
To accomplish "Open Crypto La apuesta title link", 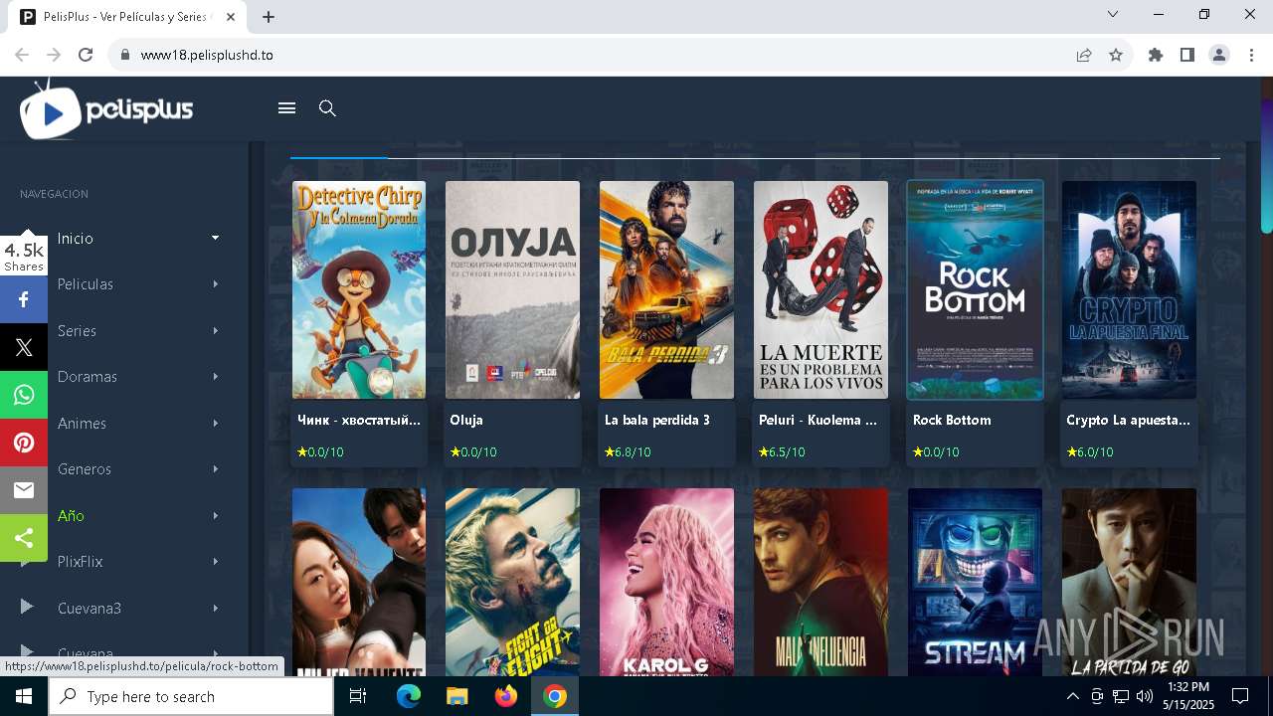I will (x=1128, y=420).
